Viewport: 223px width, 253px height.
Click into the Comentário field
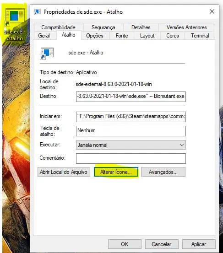click(x=131, y=158)
